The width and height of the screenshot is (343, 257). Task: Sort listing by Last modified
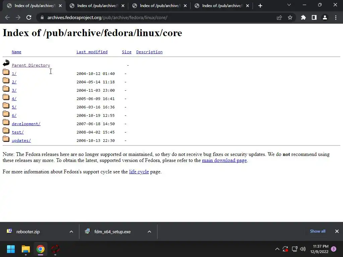pyautogui.click(x=92, y=52)
